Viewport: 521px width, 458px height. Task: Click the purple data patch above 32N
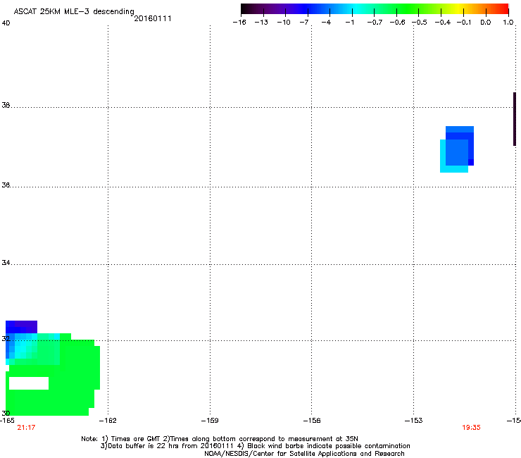point(21,327)
